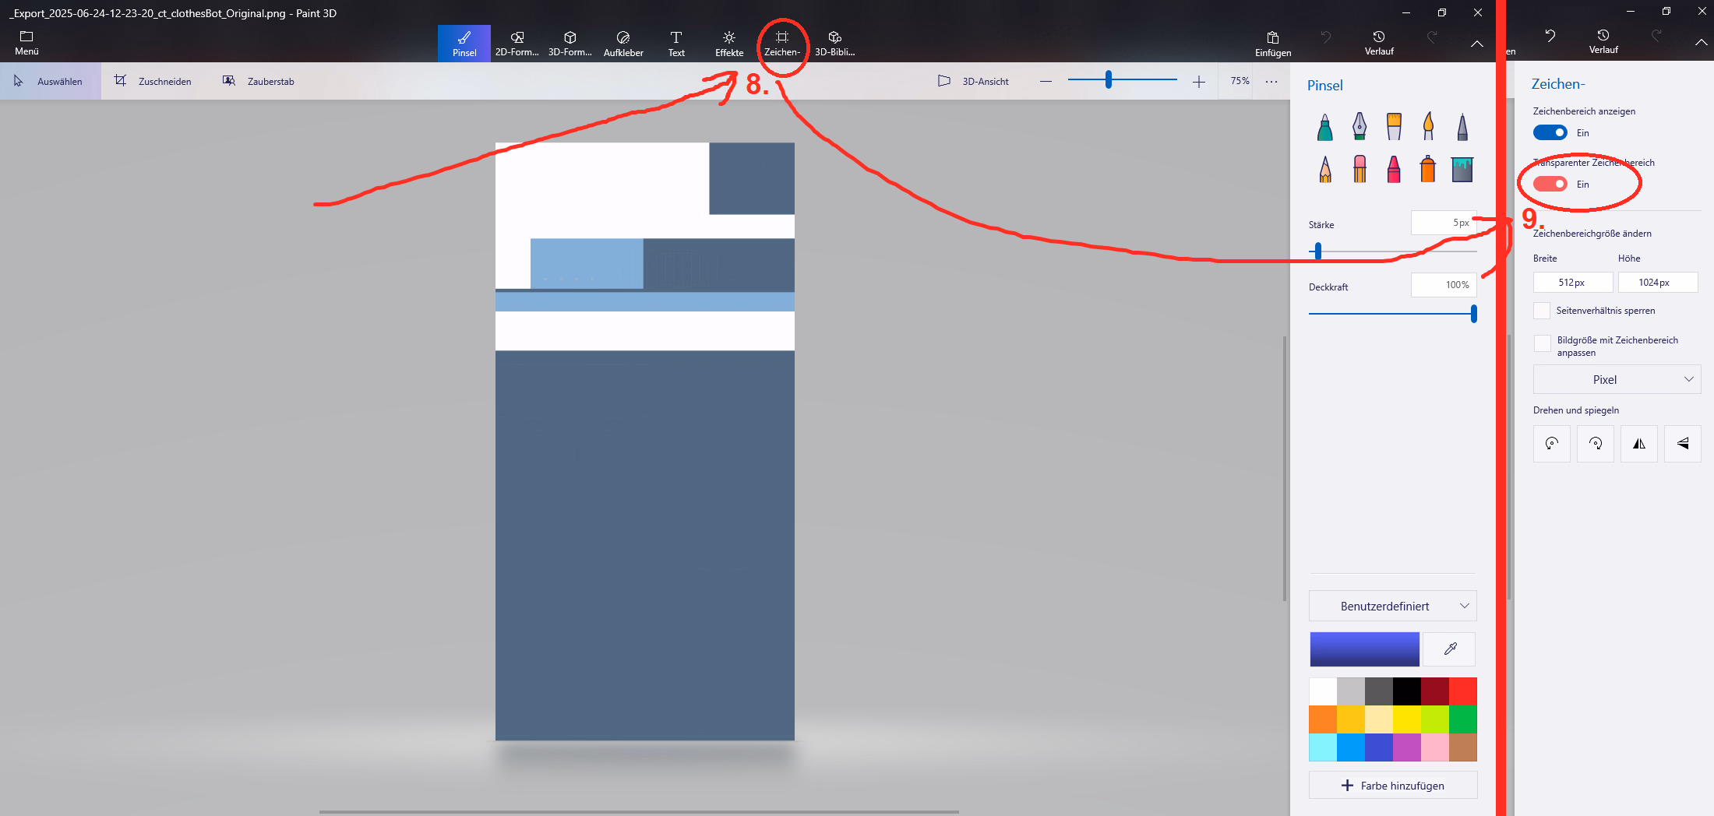This screenshot has height=816, width=1714.
Task: Click the Zuschneiden button
Action: coord(153,81)
